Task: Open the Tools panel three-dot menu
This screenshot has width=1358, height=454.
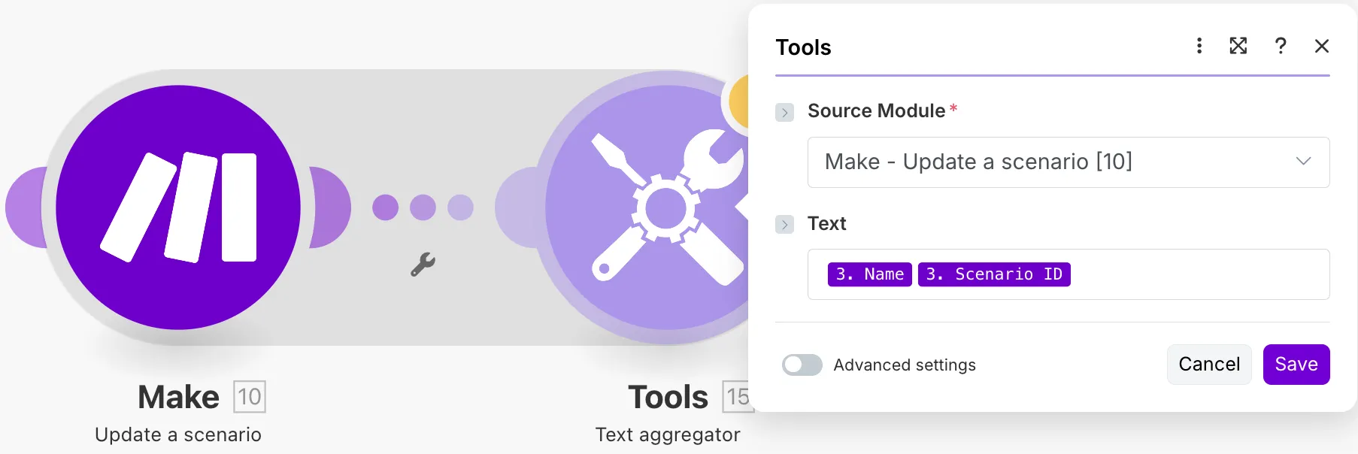Action: coord(1199,46)
